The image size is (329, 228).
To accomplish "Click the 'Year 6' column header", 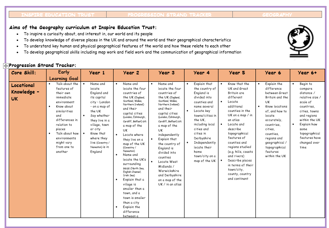I will (x=273, y=73).
